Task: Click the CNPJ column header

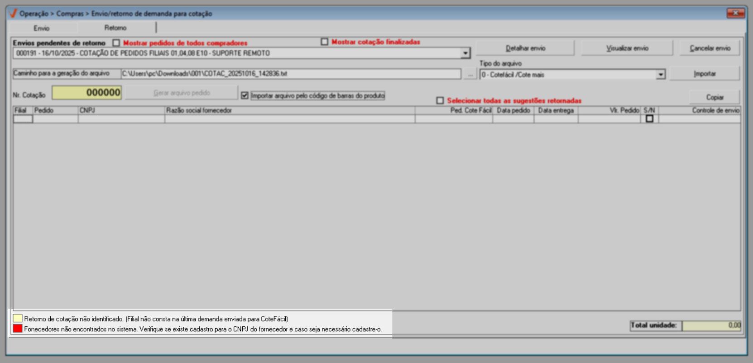Action: tap(121, 110)
